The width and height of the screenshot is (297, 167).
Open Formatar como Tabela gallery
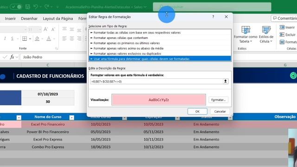tap(245, 35)
